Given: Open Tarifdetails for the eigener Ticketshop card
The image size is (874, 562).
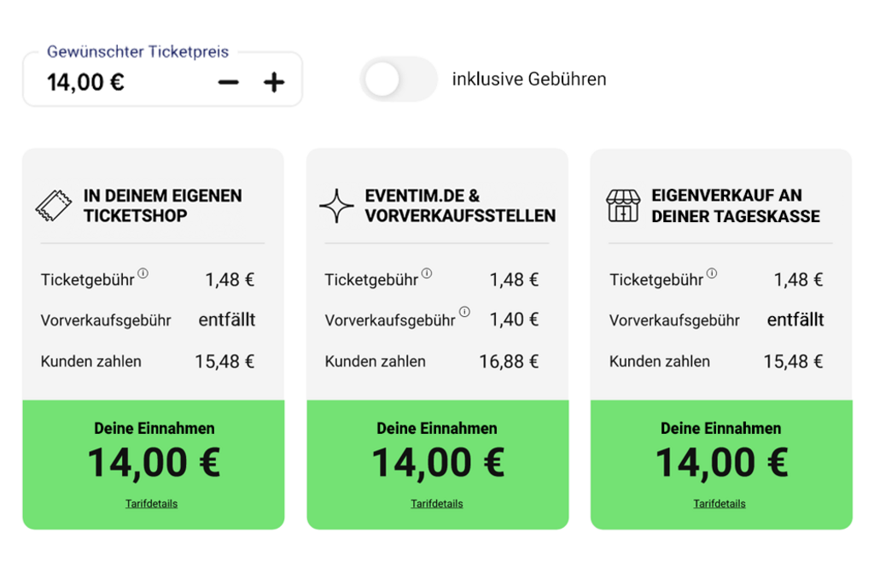Looking at the screenshot, I should point(153,503).
